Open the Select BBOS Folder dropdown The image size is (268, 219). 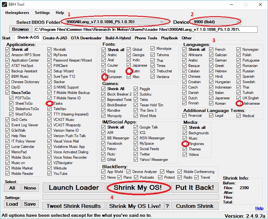[115, 22]
